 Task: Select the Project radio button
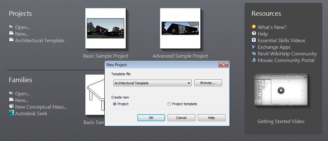click(115, 104)
